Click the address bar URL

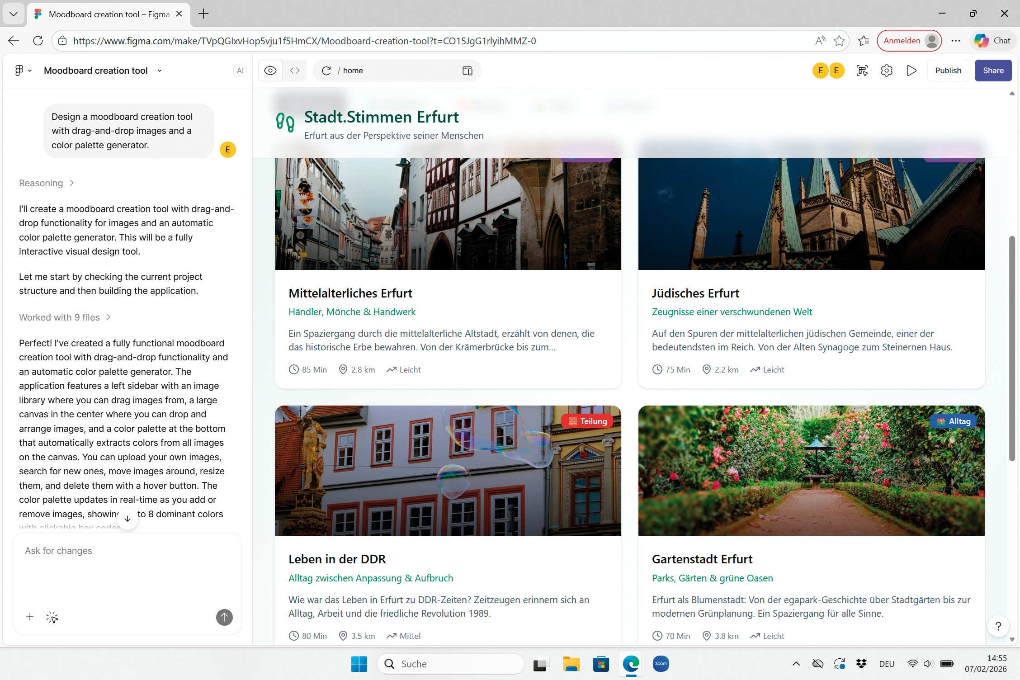tap(304, 41)
